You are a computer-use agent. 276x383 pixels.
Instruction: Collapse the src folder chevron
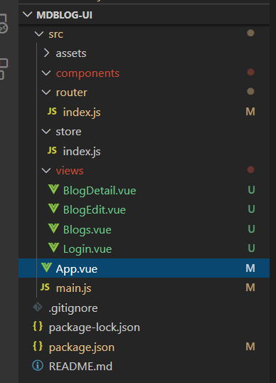[39, 34]
